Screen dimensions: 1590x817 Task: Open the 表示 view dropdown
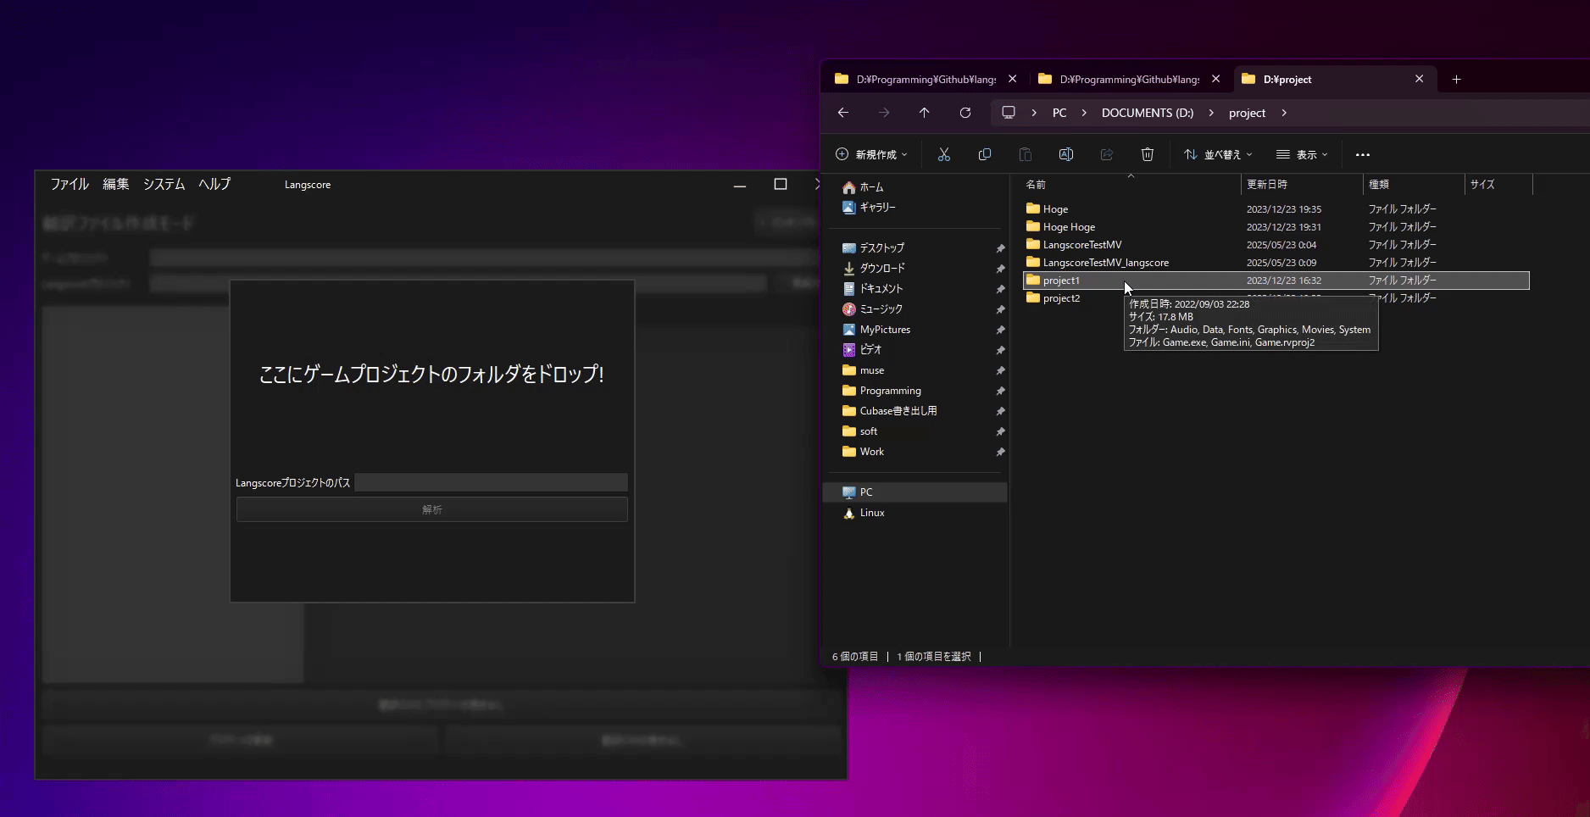tap(1302, 154)
